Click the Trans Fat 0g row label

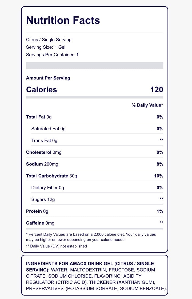[44, 140]
